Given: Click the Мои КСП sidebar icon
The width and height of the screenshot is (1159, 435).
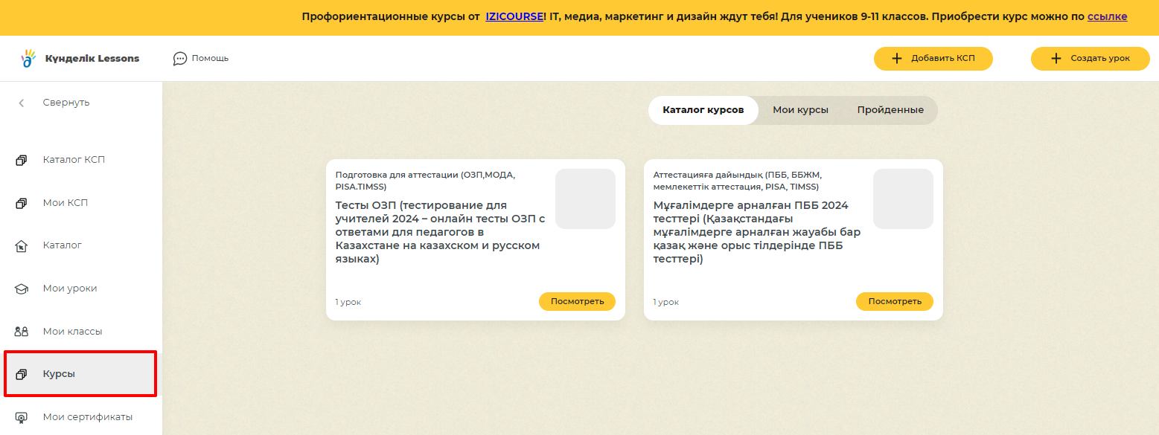Looking at the screenshot, I should (x=22, y=203).
